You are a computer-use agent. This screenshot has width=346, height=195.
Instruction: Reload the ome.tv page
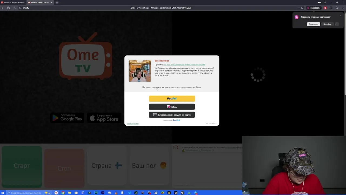coord(14,8)
